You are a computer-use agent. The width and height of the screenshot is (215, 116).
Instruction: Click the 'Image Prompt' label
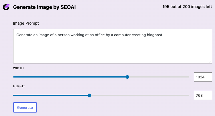tap(26, 23)
